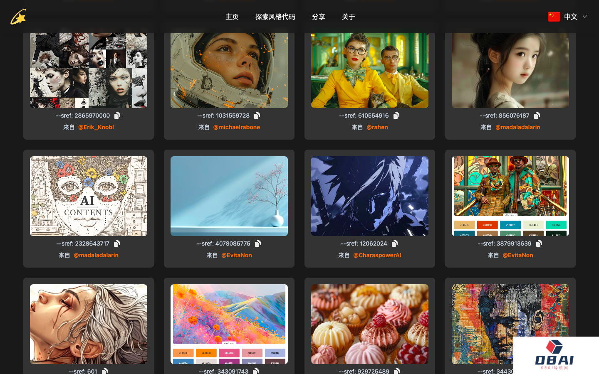Copy sref code 12062024

(x=395, y=244)
